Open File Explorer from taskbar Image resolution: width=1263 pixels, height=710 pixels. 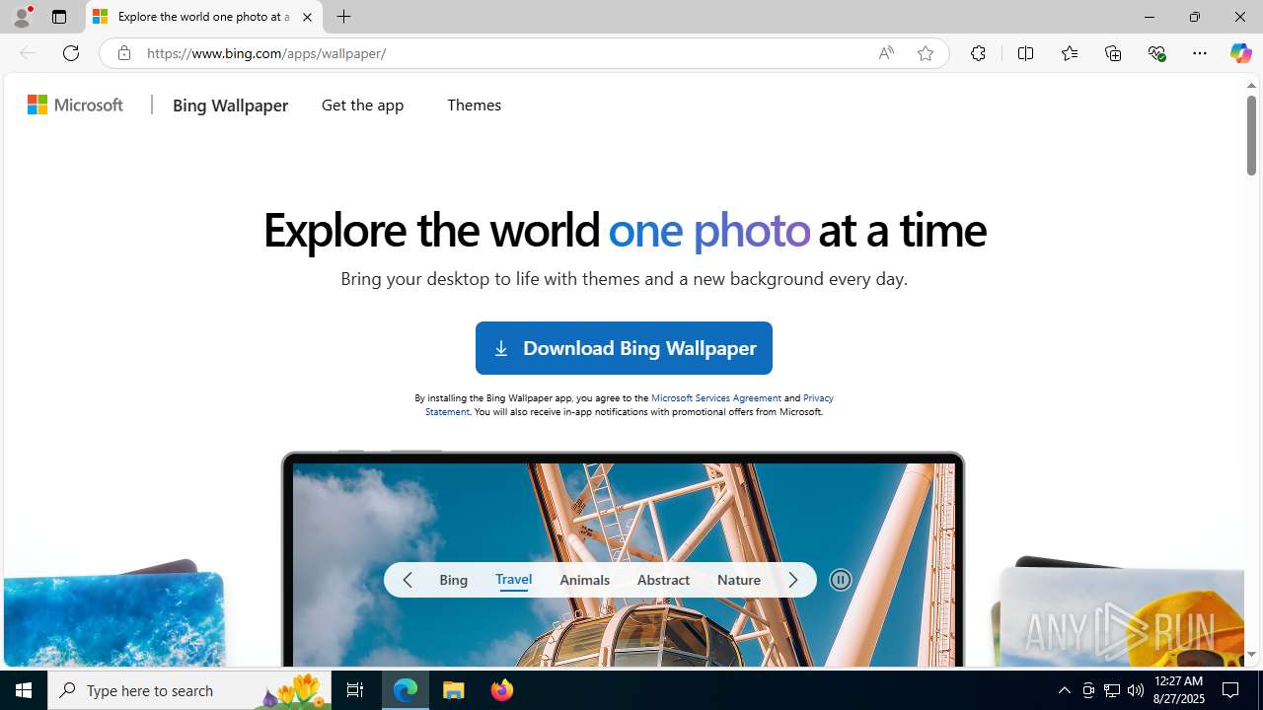coord(454,690)
